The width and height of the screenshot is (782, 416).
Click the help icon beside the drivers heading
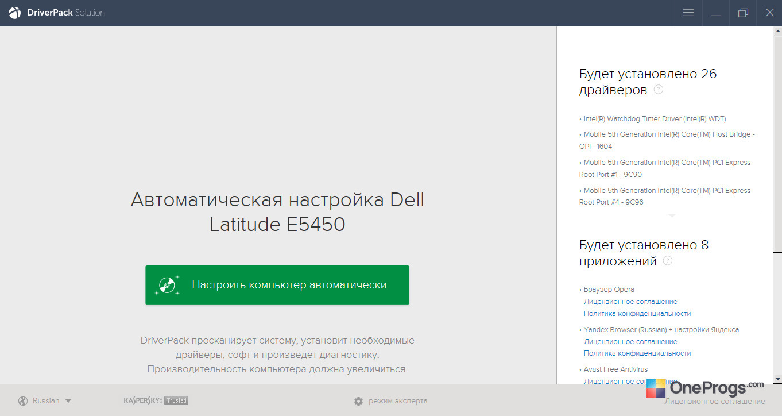(659, 90)
